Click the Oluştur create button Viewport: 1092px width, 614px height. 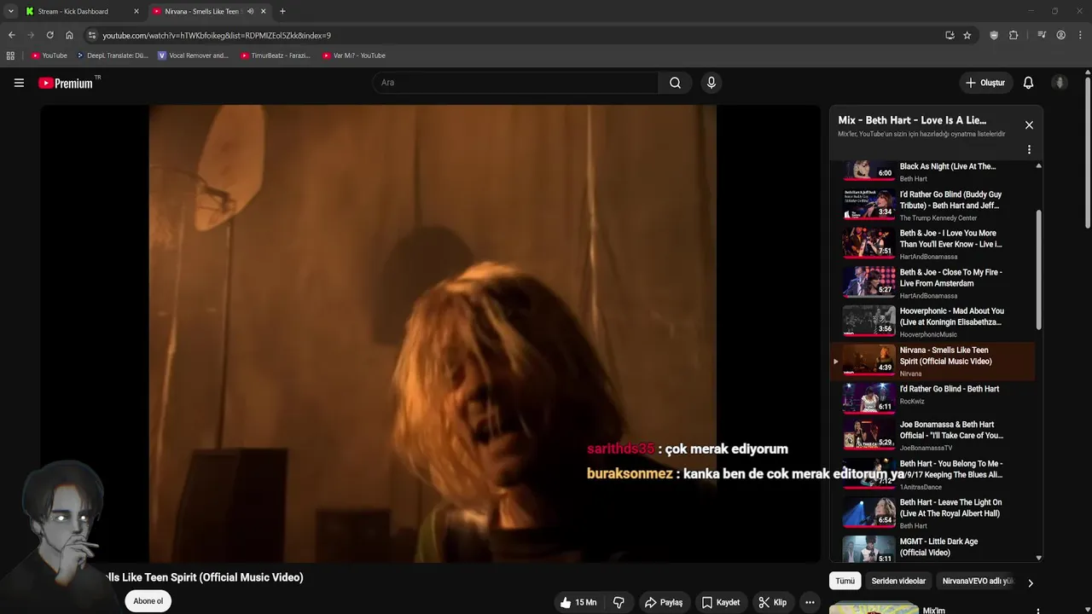tap(985, 83)
